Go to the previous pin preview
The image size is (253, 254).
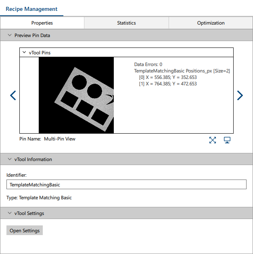[x=13, y=95]
